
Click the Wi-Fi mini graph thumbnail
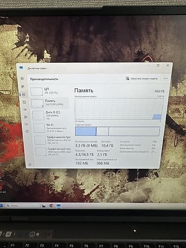[x=39, y=128]
